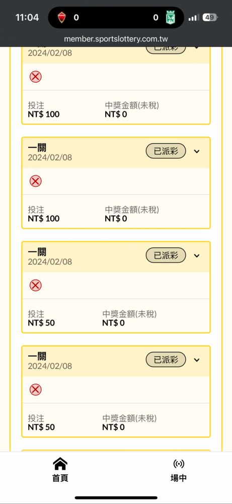This screenshot has height=504, width=232.
Task: Tap the red X loss icon in the last NT$ 50 card
Action: pos(36,390)
